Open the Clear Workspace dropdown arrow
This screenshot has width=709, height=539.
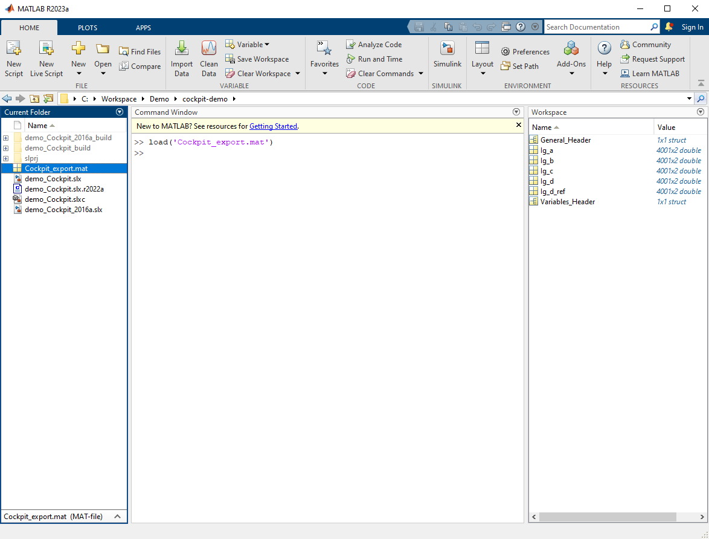coord(298,74)
